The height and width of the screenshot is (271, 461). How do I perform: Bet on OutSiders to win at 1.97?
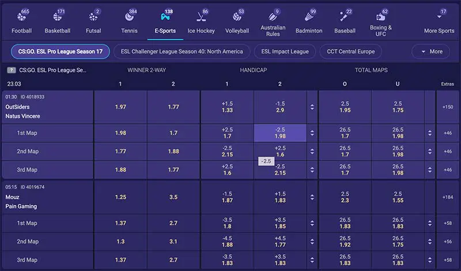120,107
